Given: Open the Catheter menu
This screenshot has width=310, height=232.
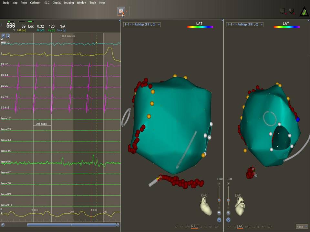Looking at the screenshot, I should [x=35, y=3].
